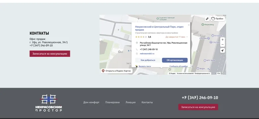Image resolution: width=259 pixels, height=119 pixels.
Task: Click the phone number inside map balloon
Action: pyautogui.click(x=149, y=49)
